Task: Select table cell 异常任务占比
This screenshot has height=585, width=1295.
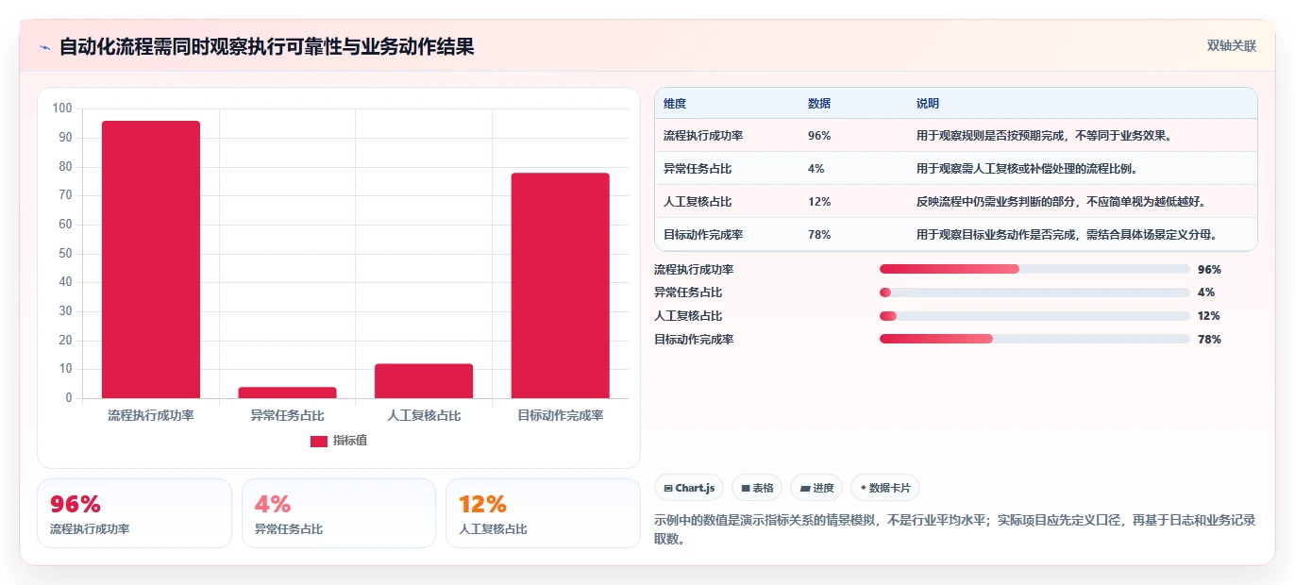Action: click(698, 169)
